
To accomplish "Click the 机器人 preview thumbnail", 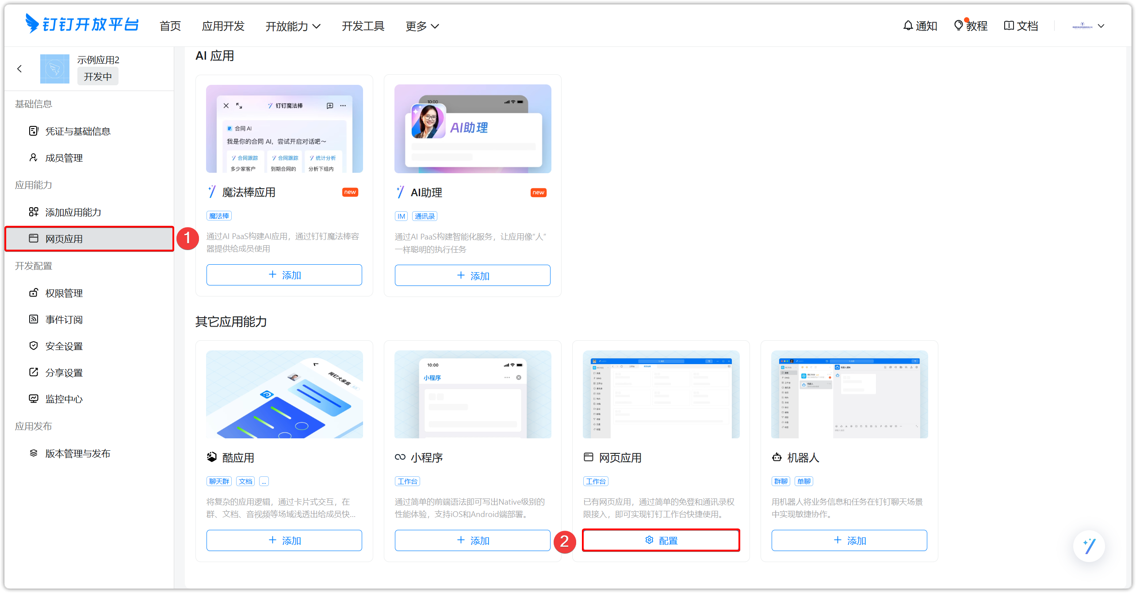I will (x=849, y=394).
